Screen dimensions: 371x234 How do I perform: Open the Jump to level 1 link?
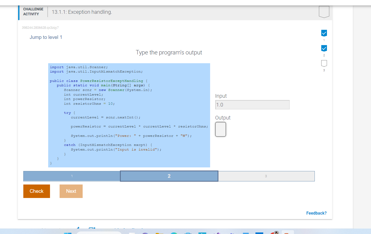[46, 37]
